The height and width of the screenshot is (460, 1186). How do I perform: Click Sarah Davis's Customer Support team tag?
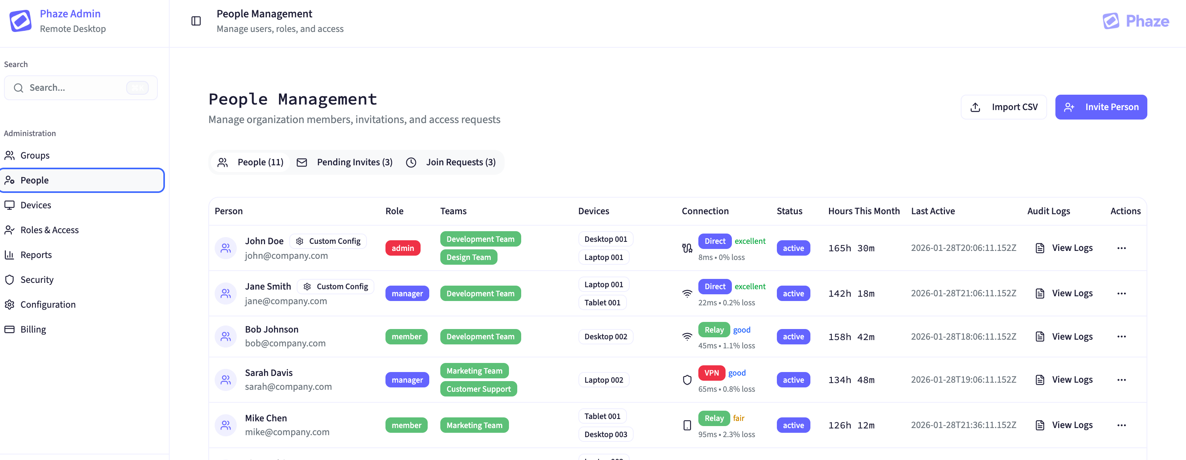[478, 389]
